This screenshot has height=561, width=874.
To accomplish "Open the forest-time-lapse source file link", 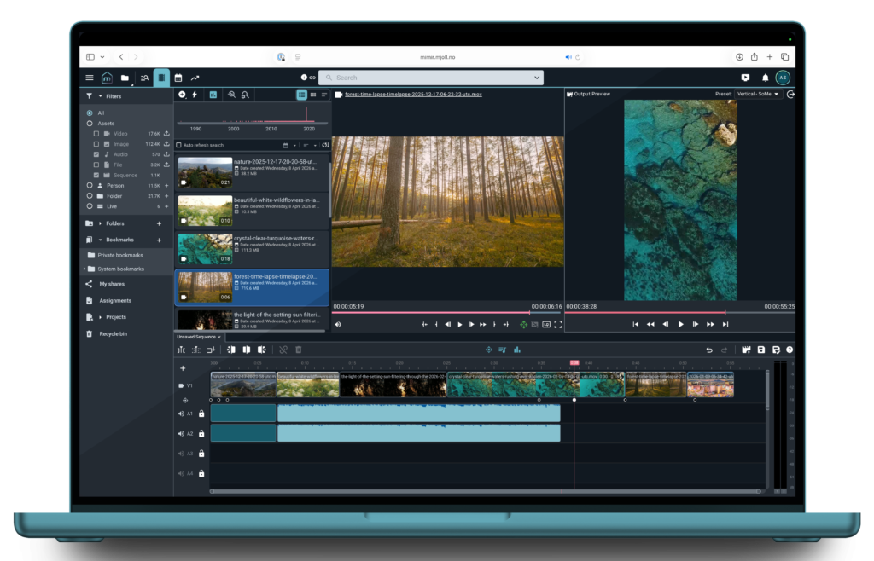I will pos(413,94).
